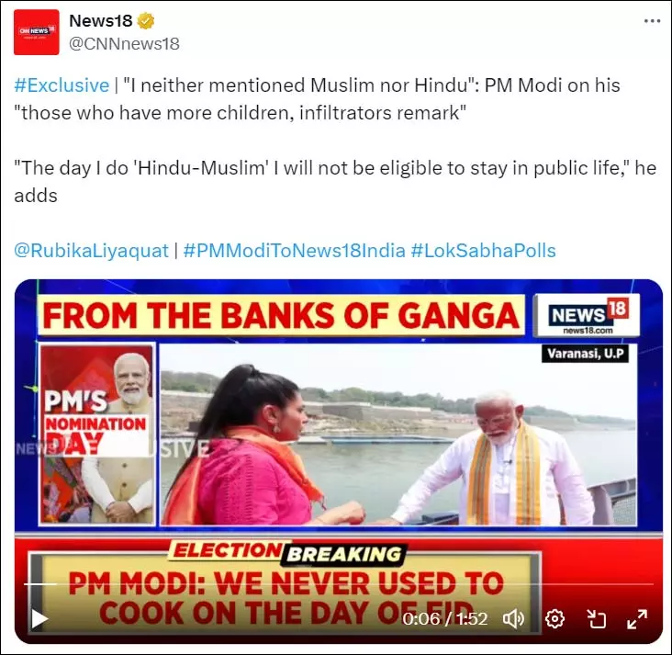
Task: Open the three-dots more options menu
Action: [652, 20]
